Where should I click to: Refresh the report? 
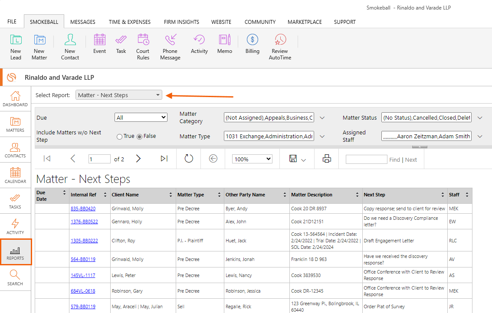[189, 159]
